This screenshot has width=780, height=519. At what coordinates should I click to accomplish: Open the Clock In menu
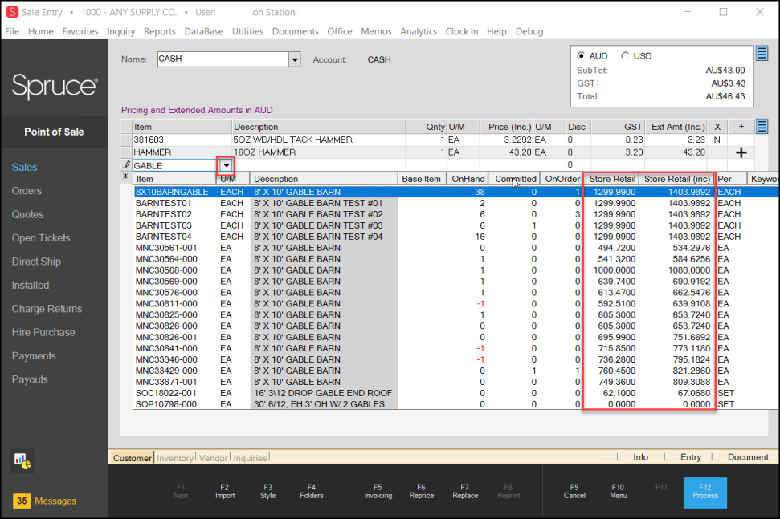click(462, 31)
